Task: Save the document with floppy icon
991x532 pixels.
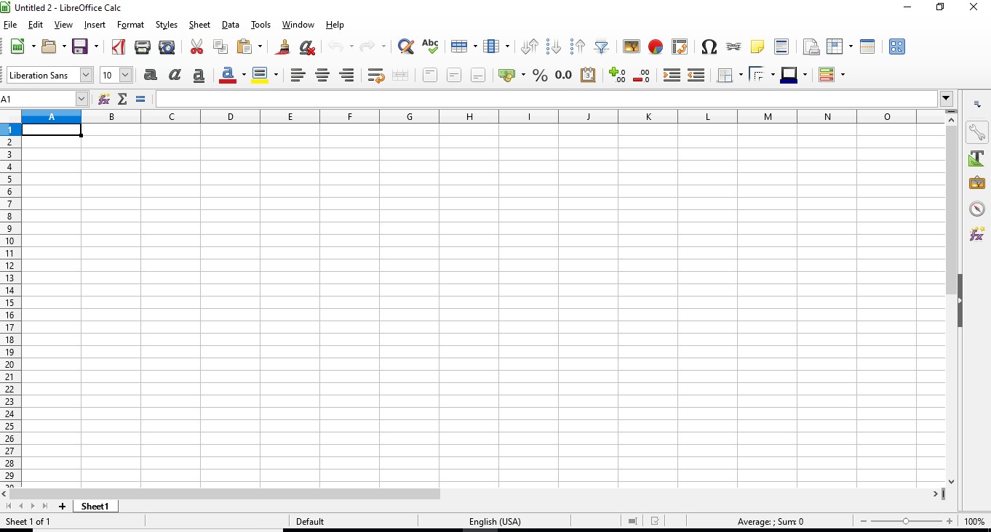Action: [x=80, y=47]
